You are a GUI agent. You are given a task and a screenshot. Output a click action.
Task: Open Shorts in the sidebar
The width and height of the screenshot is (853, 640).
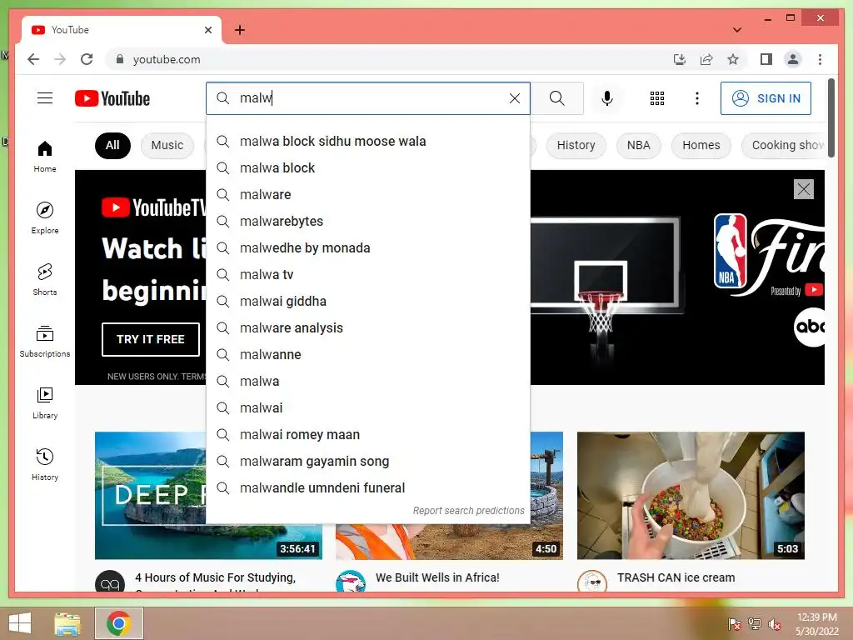point(45,280)
